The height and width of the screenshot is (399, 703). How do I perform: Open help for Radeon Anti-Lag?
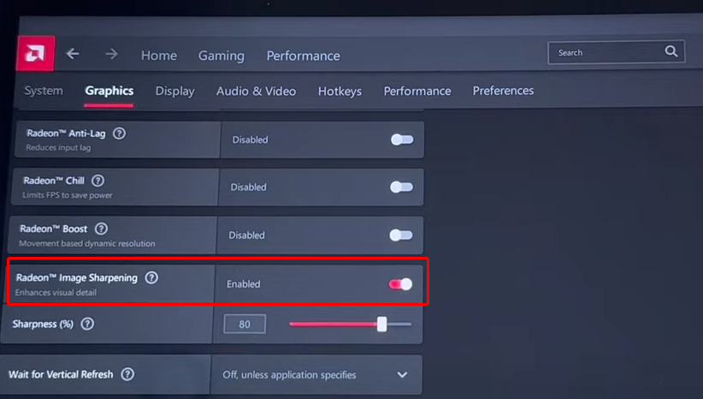(x=119, y=134)
